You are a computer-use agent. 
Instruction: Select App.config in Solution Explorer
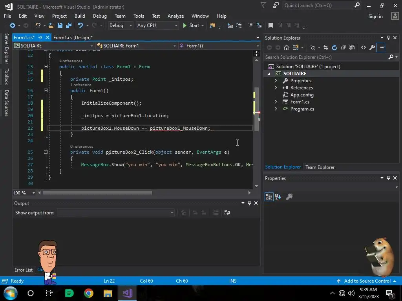pos(302,95)
